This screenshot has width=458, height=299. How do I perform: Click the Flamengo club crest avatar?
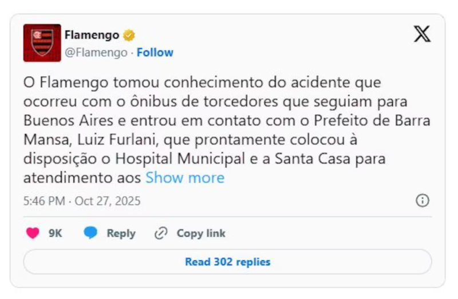point(42,43)
